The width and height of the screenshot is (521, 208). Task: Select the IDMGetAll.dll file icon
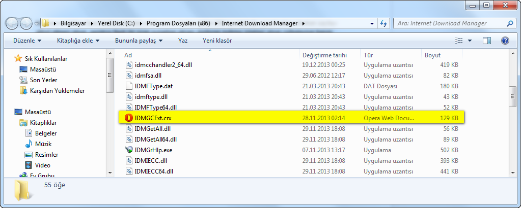[x=129, y=129]
